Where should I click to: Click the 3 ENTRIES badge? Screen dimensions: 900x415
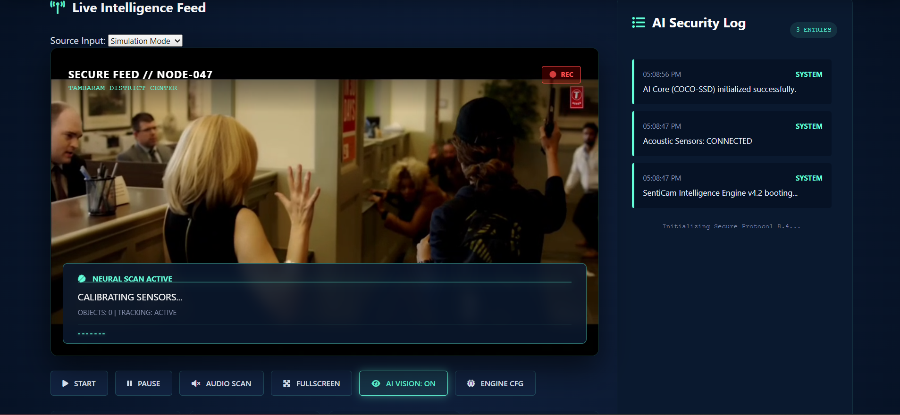(814, 30)
